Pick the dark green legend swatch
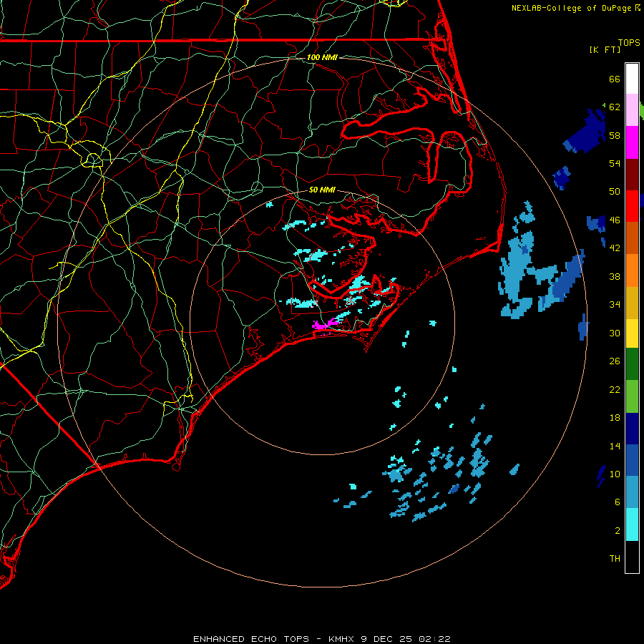Image resolution: width=644 pixels, height=644 pixels. tap(632, 364)
